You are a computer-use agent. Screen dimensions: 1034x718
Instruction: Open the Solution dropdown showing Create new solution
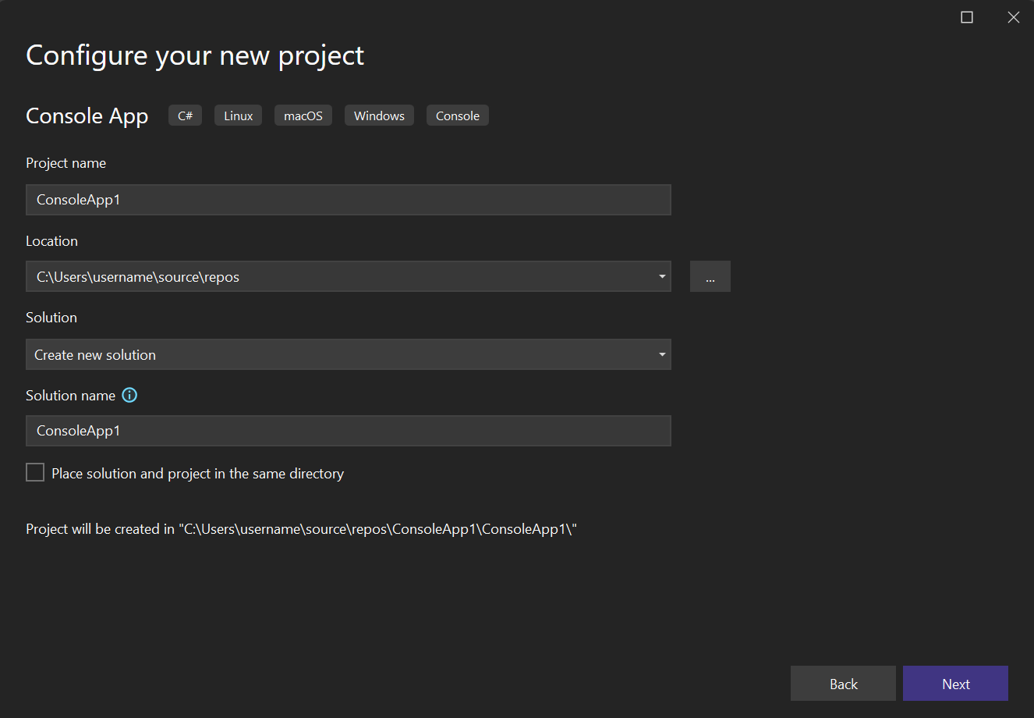(x=349, y=354)
